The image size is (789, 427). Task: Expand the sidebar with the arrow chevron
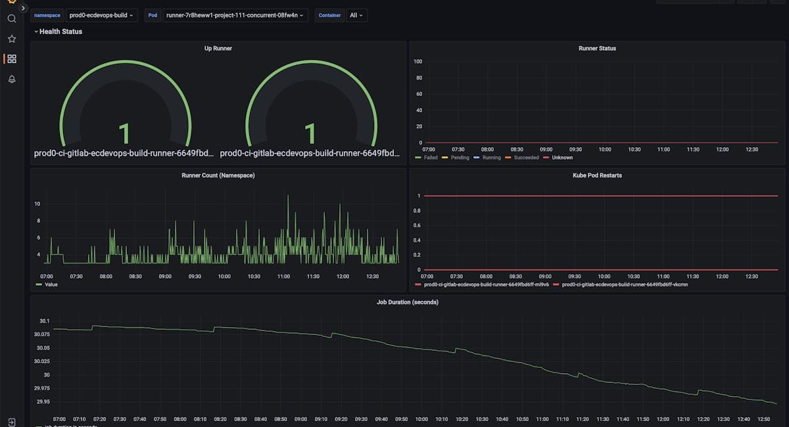coord(23,8)
